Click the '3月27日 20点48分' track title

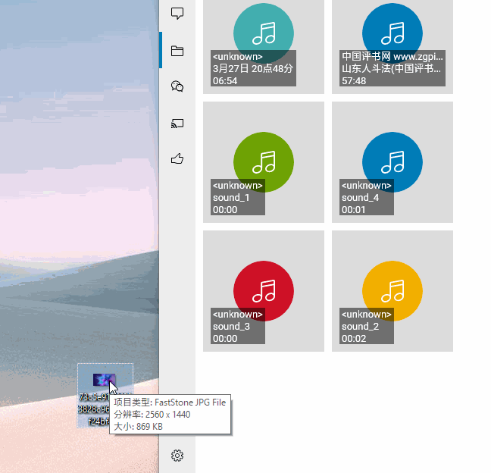point(253,69)
